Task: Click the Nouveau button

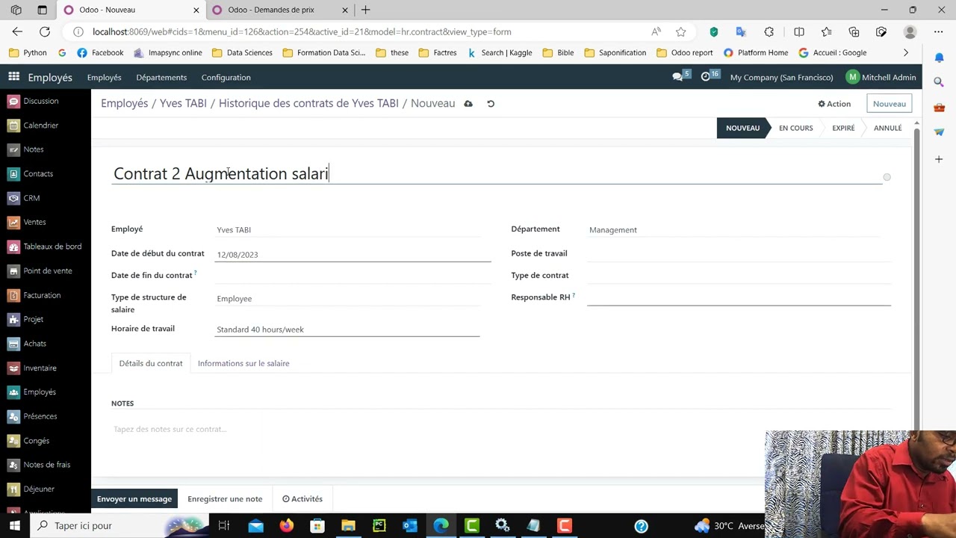Action: tap(889, 104)
